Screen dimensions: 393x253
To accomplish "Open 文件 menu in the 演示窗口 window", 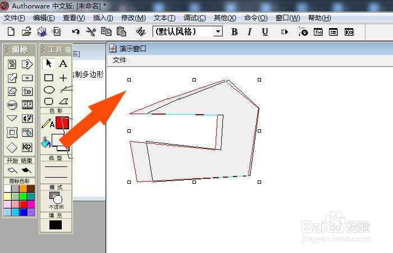I will [120, 60].
